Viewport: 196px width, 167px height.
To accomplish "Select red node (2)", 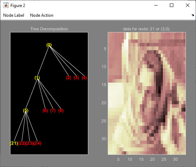I will click(x=68, y=78).
